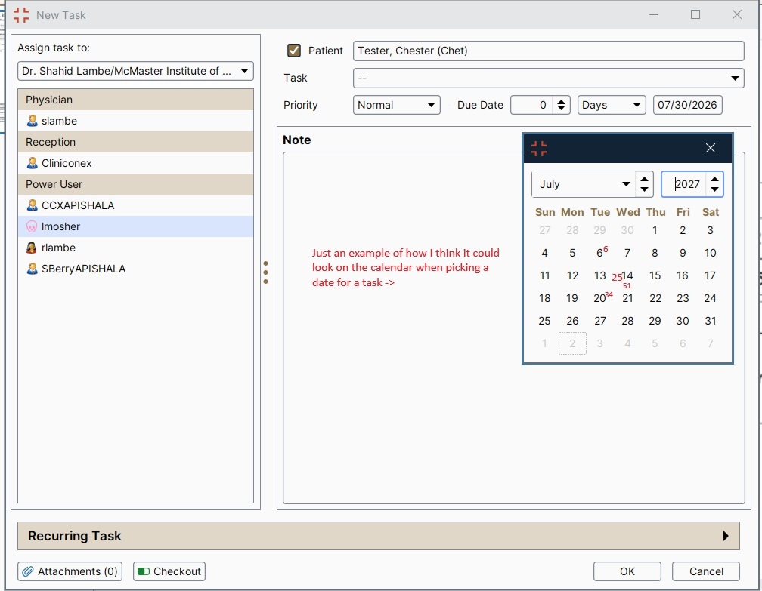Image resolution: width=762 pixels, height=591 pixels.
Task: Click the calendar popup logo icon
Action: [x=539, y=149]
